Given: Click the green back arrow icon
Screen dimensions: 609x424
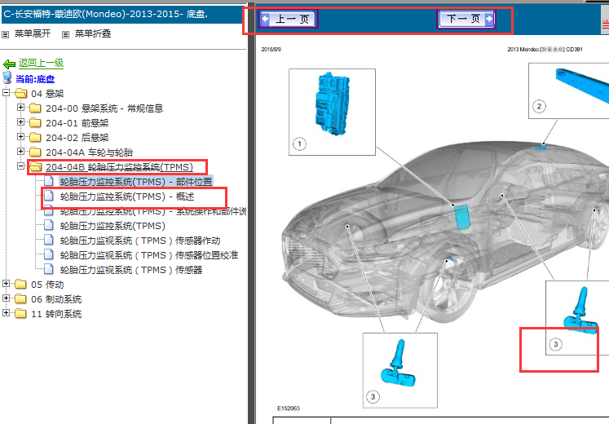Looking at the screenshot, I should (9, 64).
